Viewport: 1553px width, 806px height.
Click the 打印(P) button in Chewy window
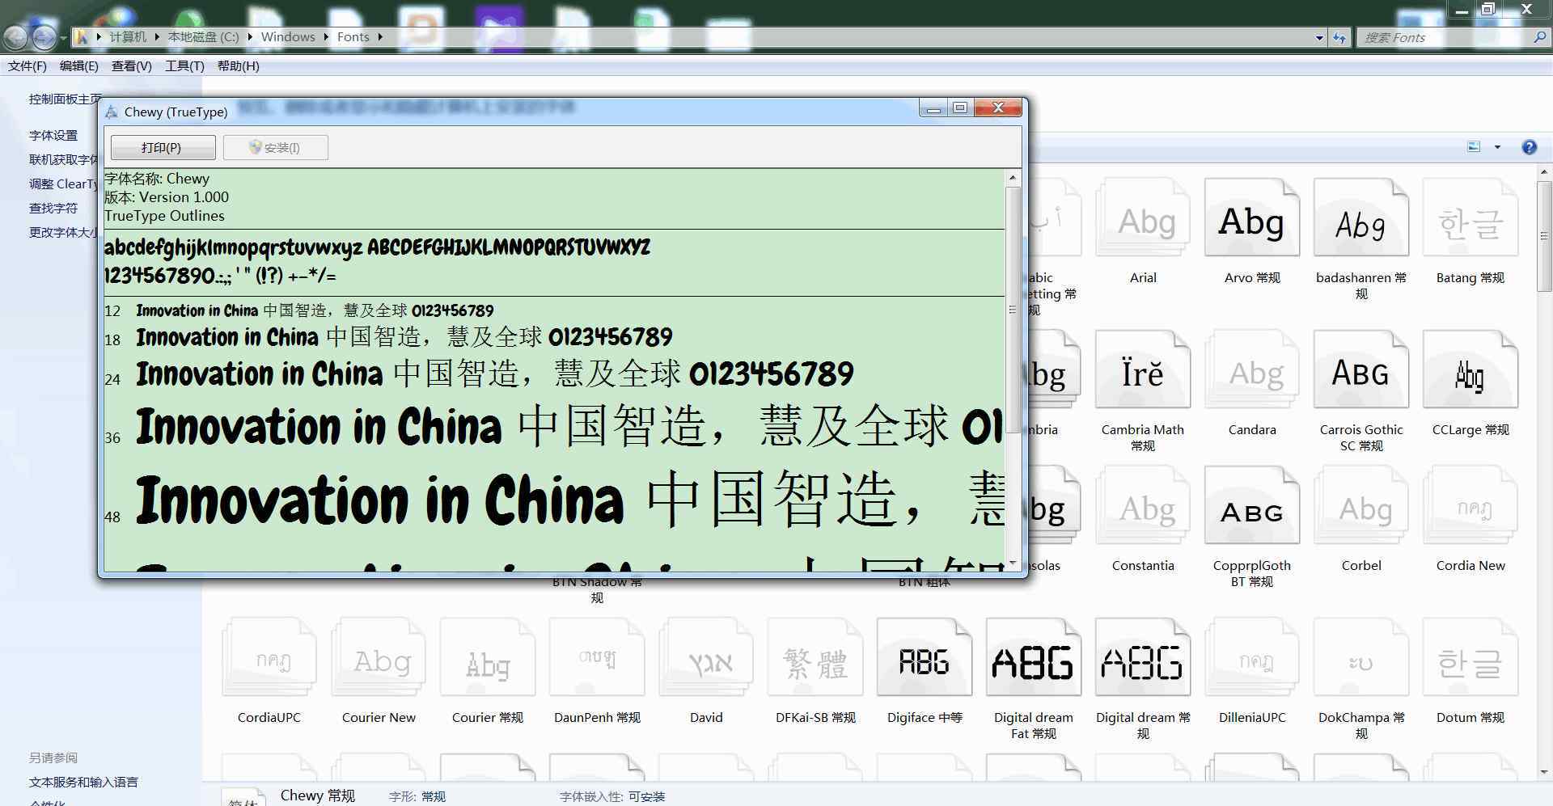(x=163, y=147)
